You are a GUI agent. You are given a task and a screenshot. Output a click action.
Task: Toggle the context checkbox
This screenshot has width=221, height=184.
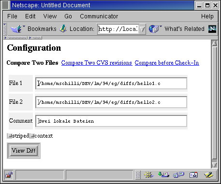(32, 136)
